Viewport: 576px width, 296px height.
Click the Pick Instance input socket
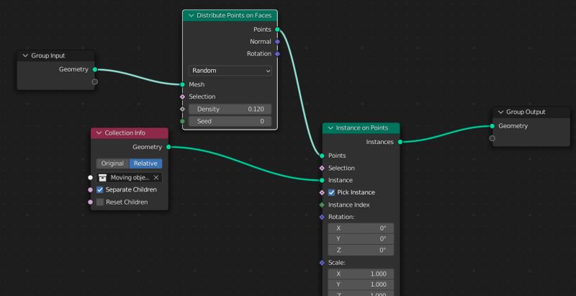click(322, 192)
